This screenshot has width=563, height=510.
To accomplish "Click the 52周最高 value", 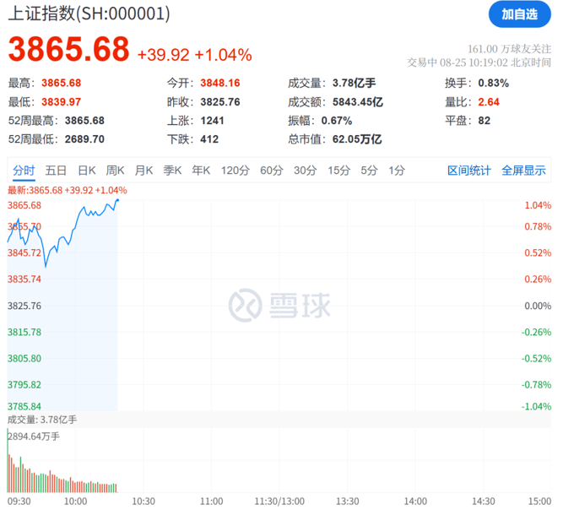I will click(84, 121).
